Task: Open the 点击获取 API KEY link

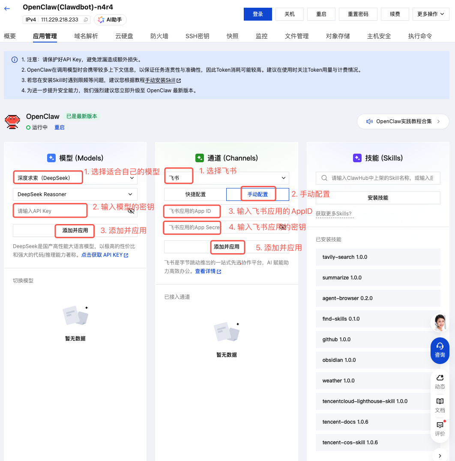Action: (105, 255)
